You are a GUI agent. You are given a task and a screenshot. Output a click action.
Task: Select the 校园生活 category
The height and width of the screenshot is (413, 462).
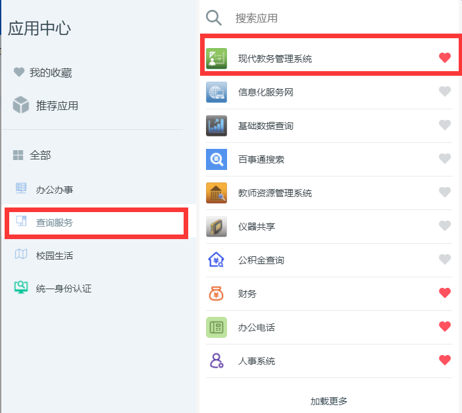click(x=44, y=255)
